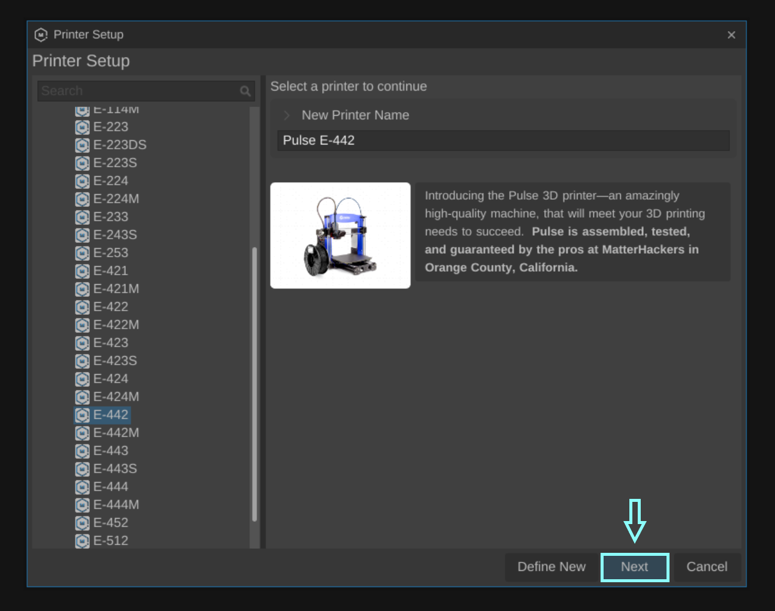Select the E-422 printer model
Image resolution: width=775 pixels, height=611 pixels.
tap(111, 307)
